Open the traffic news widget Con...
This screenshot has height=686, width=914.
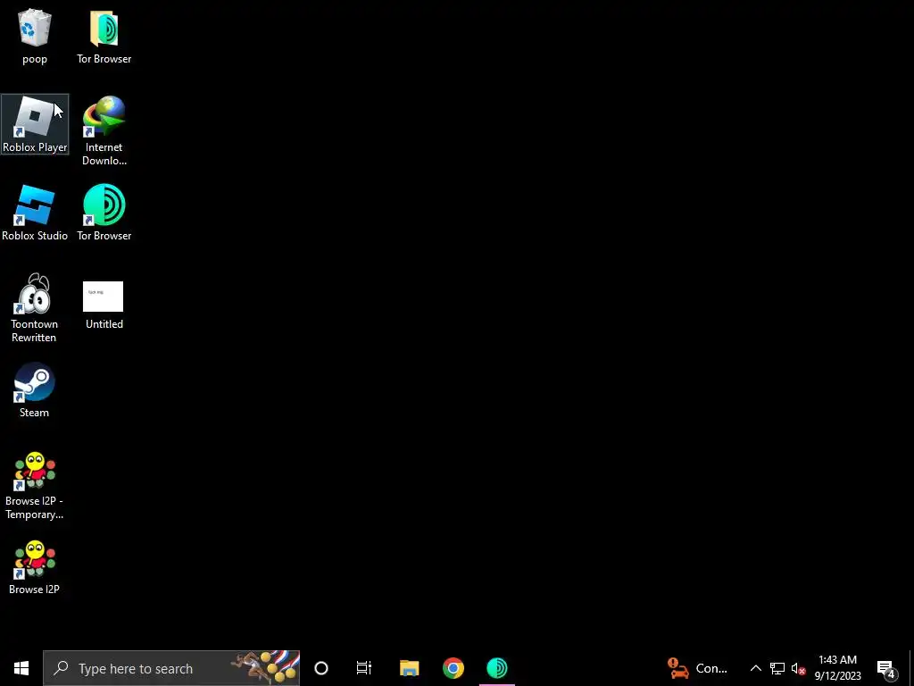click(698, 668)
